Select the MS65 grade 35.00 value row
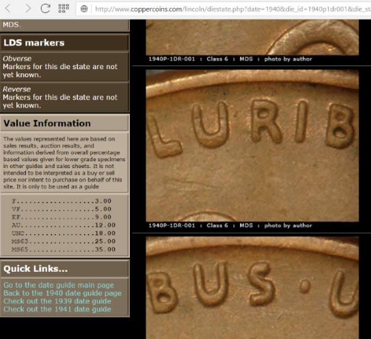Viewport: 371px width, 339px height. [64, 249]
